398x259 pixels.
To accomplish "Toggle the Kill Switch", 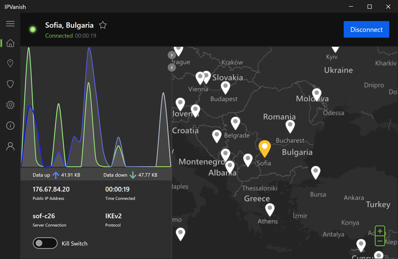I will (45, 243).
